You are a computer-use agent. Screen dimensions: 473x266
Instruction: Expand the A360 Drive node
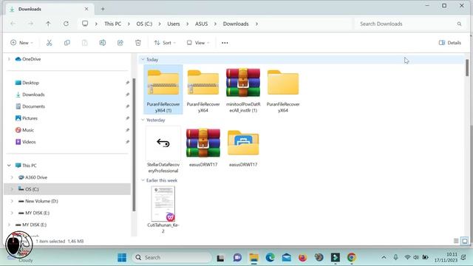pos(12,177)
